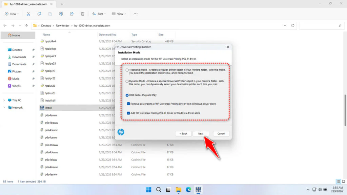Open the Sort dropdown menu
Viewport: 347px width, 195px height.
click(99, 14)
